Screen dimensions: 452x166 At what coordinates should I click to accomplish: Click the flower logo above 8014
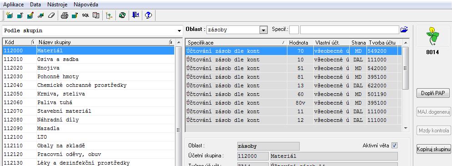coord(433,36)
